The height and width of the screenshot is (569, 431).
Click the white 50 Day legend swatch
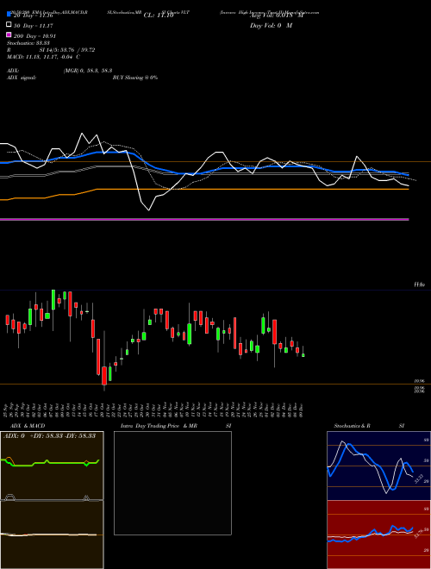(x=9, y=24)
